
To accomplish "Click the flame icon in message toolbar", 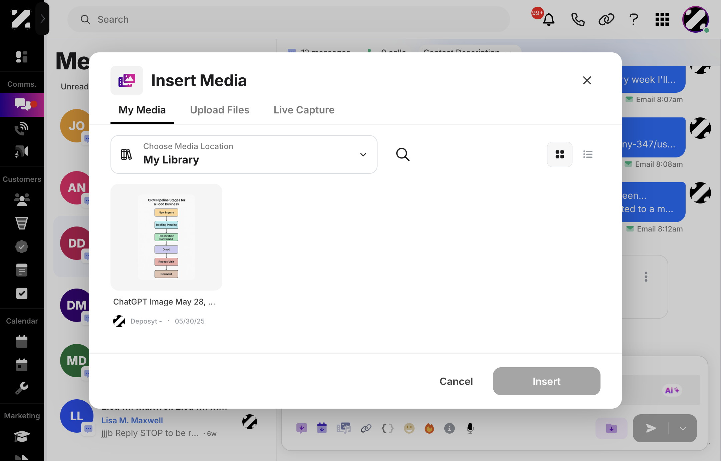I will click(429, 428).
